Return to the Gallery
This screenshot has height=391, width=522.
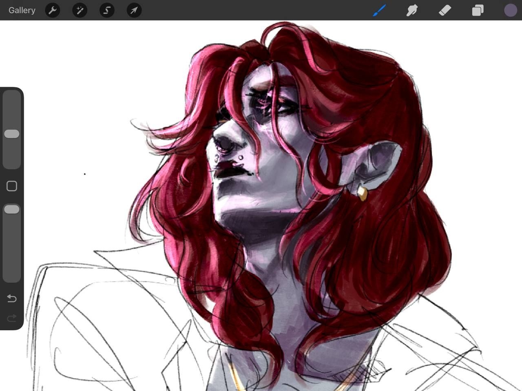22,10
